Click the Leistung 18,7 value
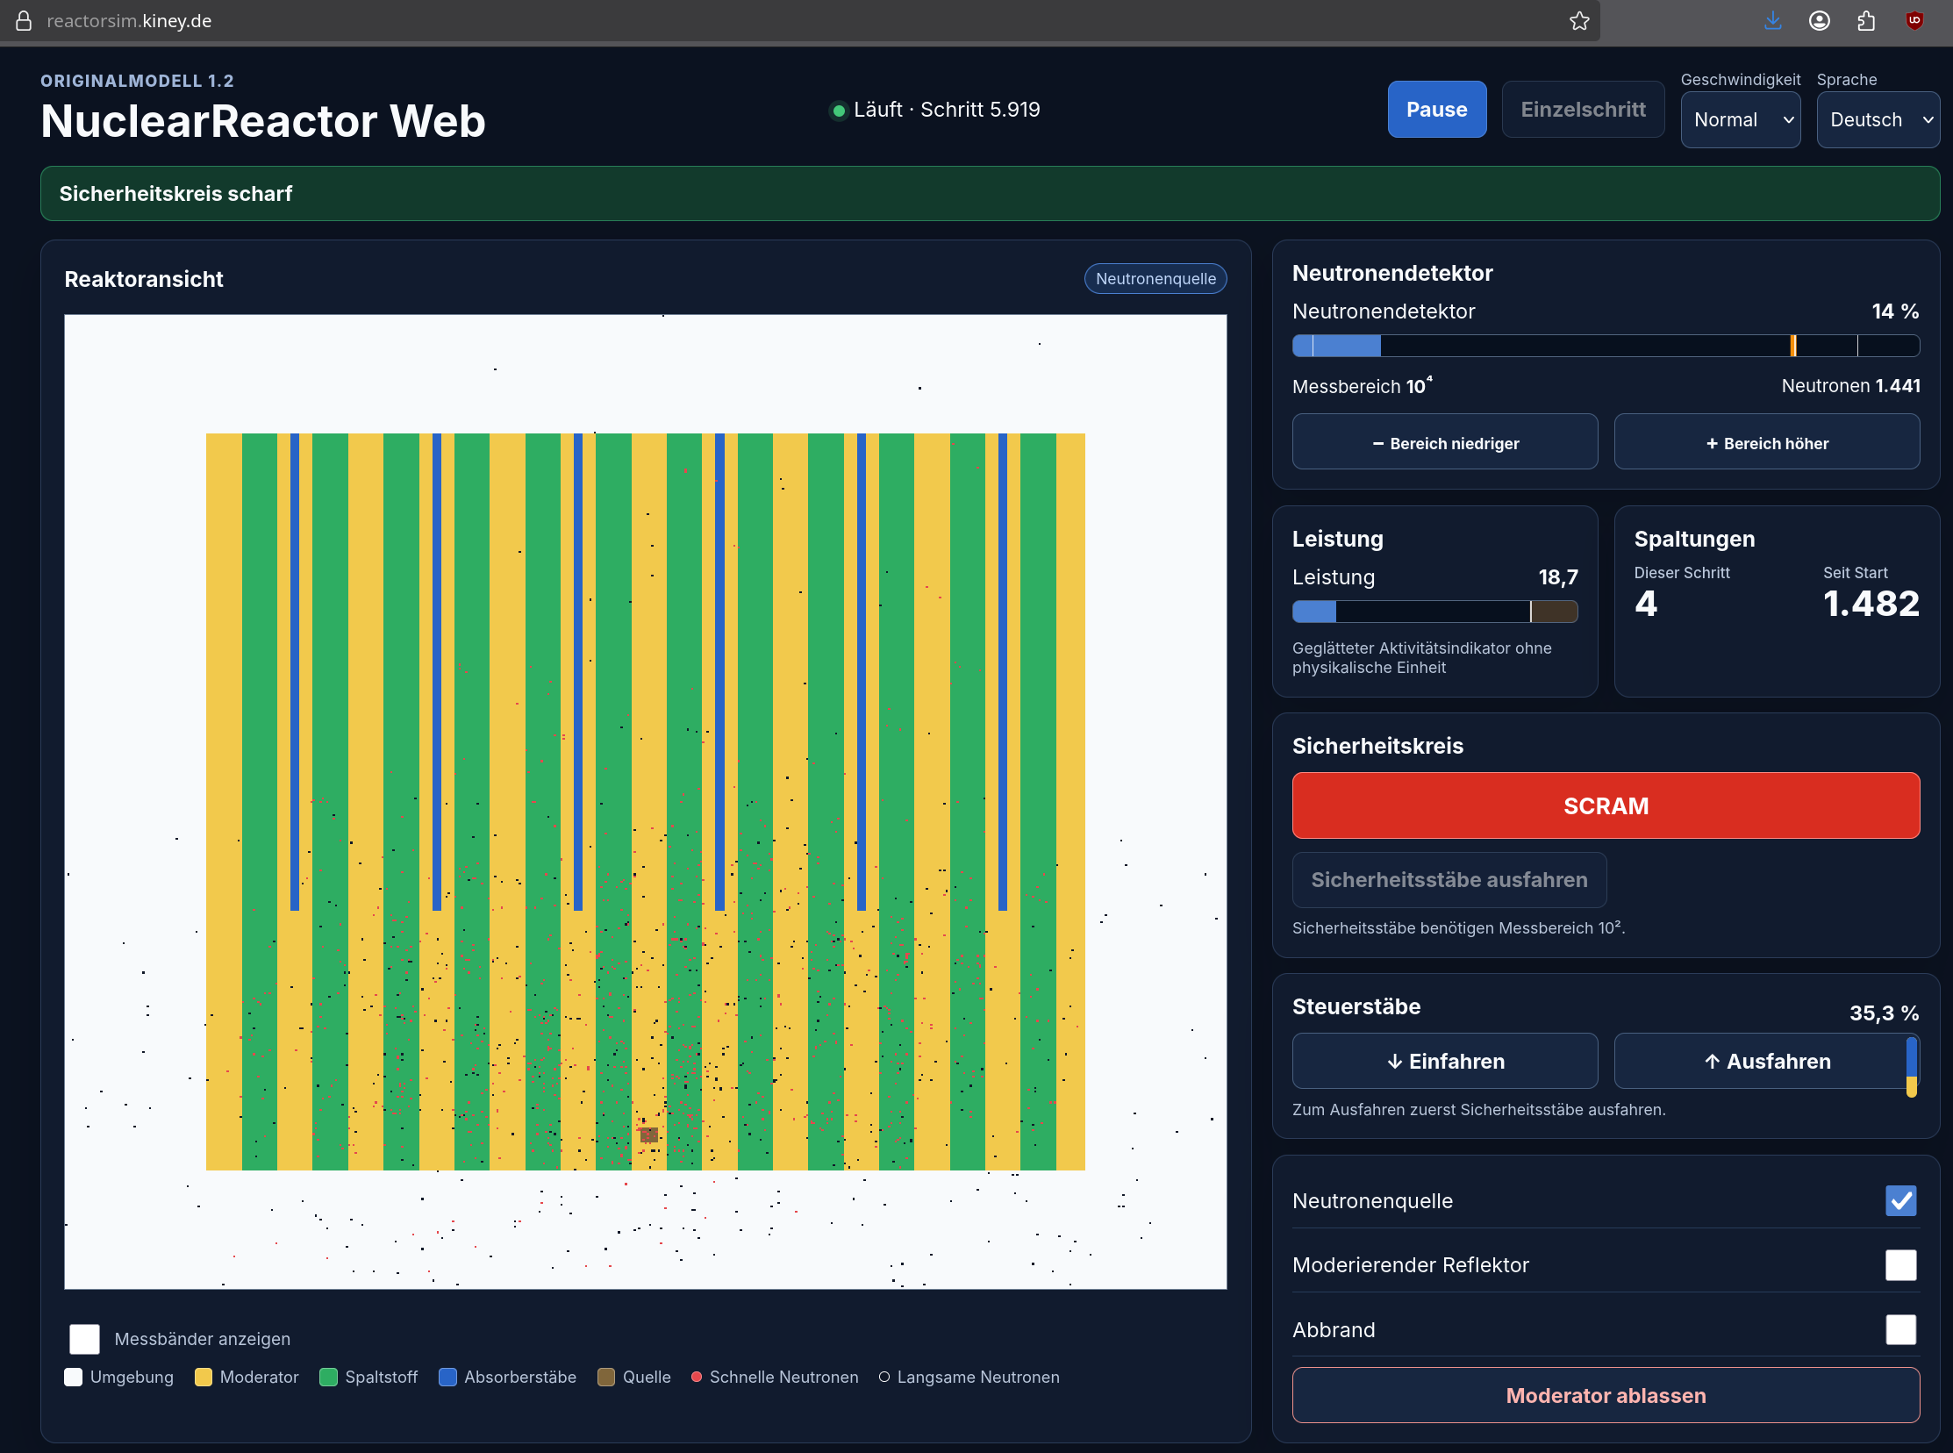This screenshot has height=1453, width=1953. pos(1558,578)
